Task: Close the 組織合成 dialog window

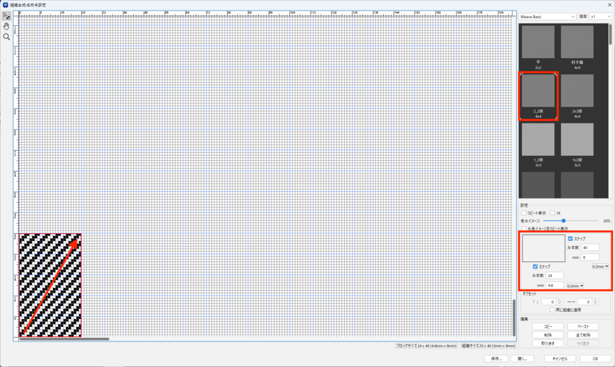Action: [610, 5]
